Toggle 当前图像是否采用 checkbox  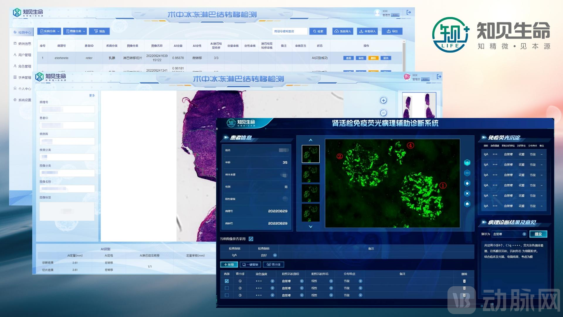point(251,239)
